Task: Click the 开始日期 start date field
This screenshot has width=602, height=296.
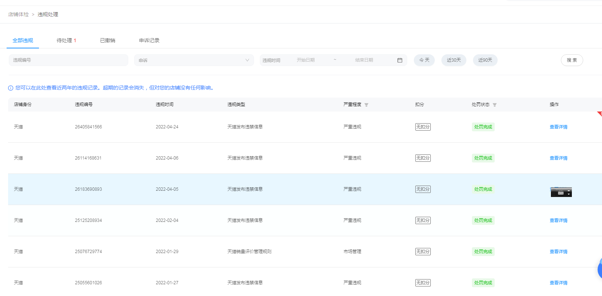Action: (305, 60)
